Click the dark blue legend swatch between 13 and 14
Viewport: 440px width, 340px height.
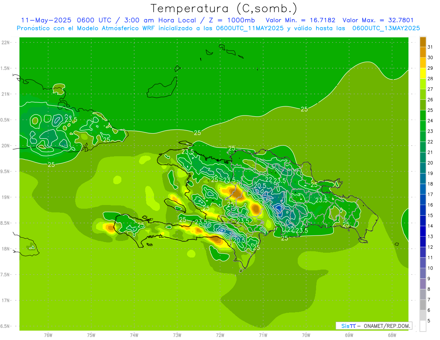click(423, 231)
